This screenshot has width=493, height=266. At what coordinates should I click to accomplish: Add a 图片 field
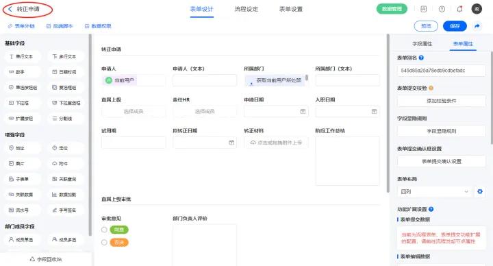pyautogui.click(x=23, y=164)
